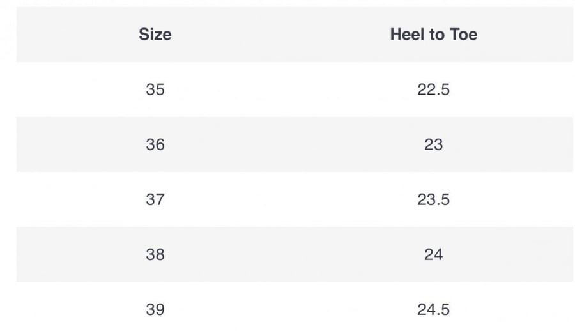Viewport: 575px width, 331px height.
Task: Select size 36 cell
Action: point(155,144)
